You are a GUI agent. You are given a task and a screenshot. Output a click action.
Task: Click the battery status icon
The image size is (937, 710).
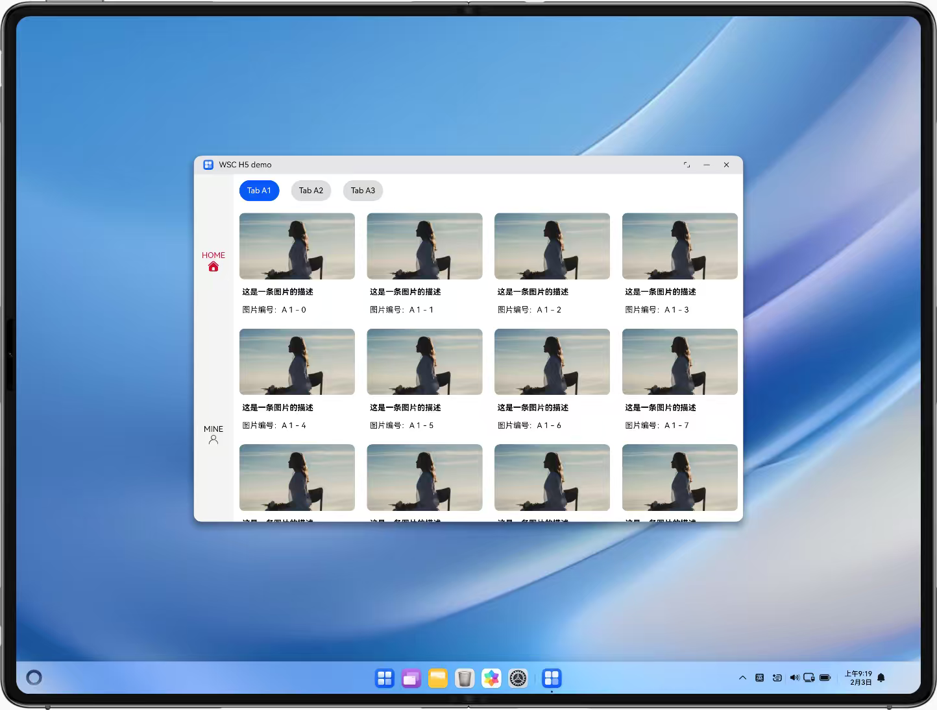825,678
